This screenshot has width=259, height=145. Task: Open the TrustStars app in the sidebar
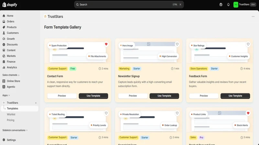(x=12, y=103)
